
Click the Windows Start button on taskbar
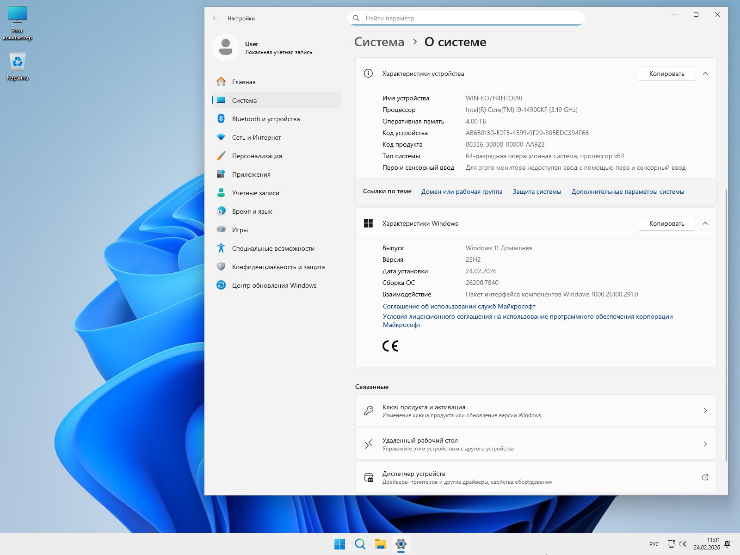[339, 544]
